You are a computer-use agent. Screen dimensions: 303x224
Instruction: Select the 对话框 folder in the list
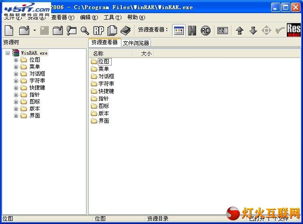[x=103, y=76]
